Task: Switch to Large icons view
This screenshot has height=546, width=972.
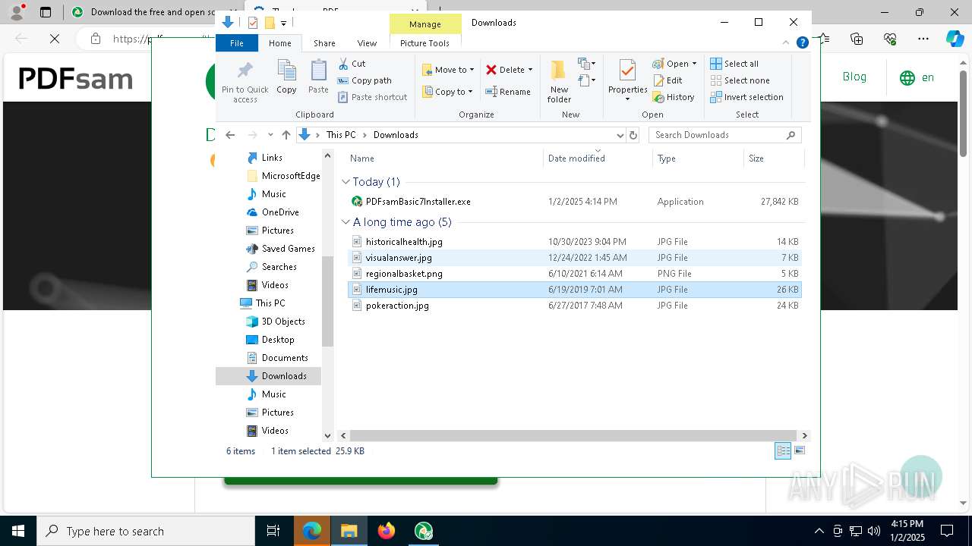Action: [x=799, y=451]
